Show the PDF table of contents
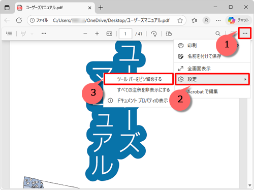Image resolution: width=254 pixels, height=190 pixels. pyautogui.click(x=9, y=34)
